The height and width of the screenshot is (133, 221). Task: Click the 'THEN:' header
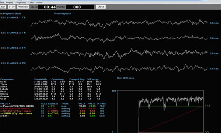coord(65,103)
